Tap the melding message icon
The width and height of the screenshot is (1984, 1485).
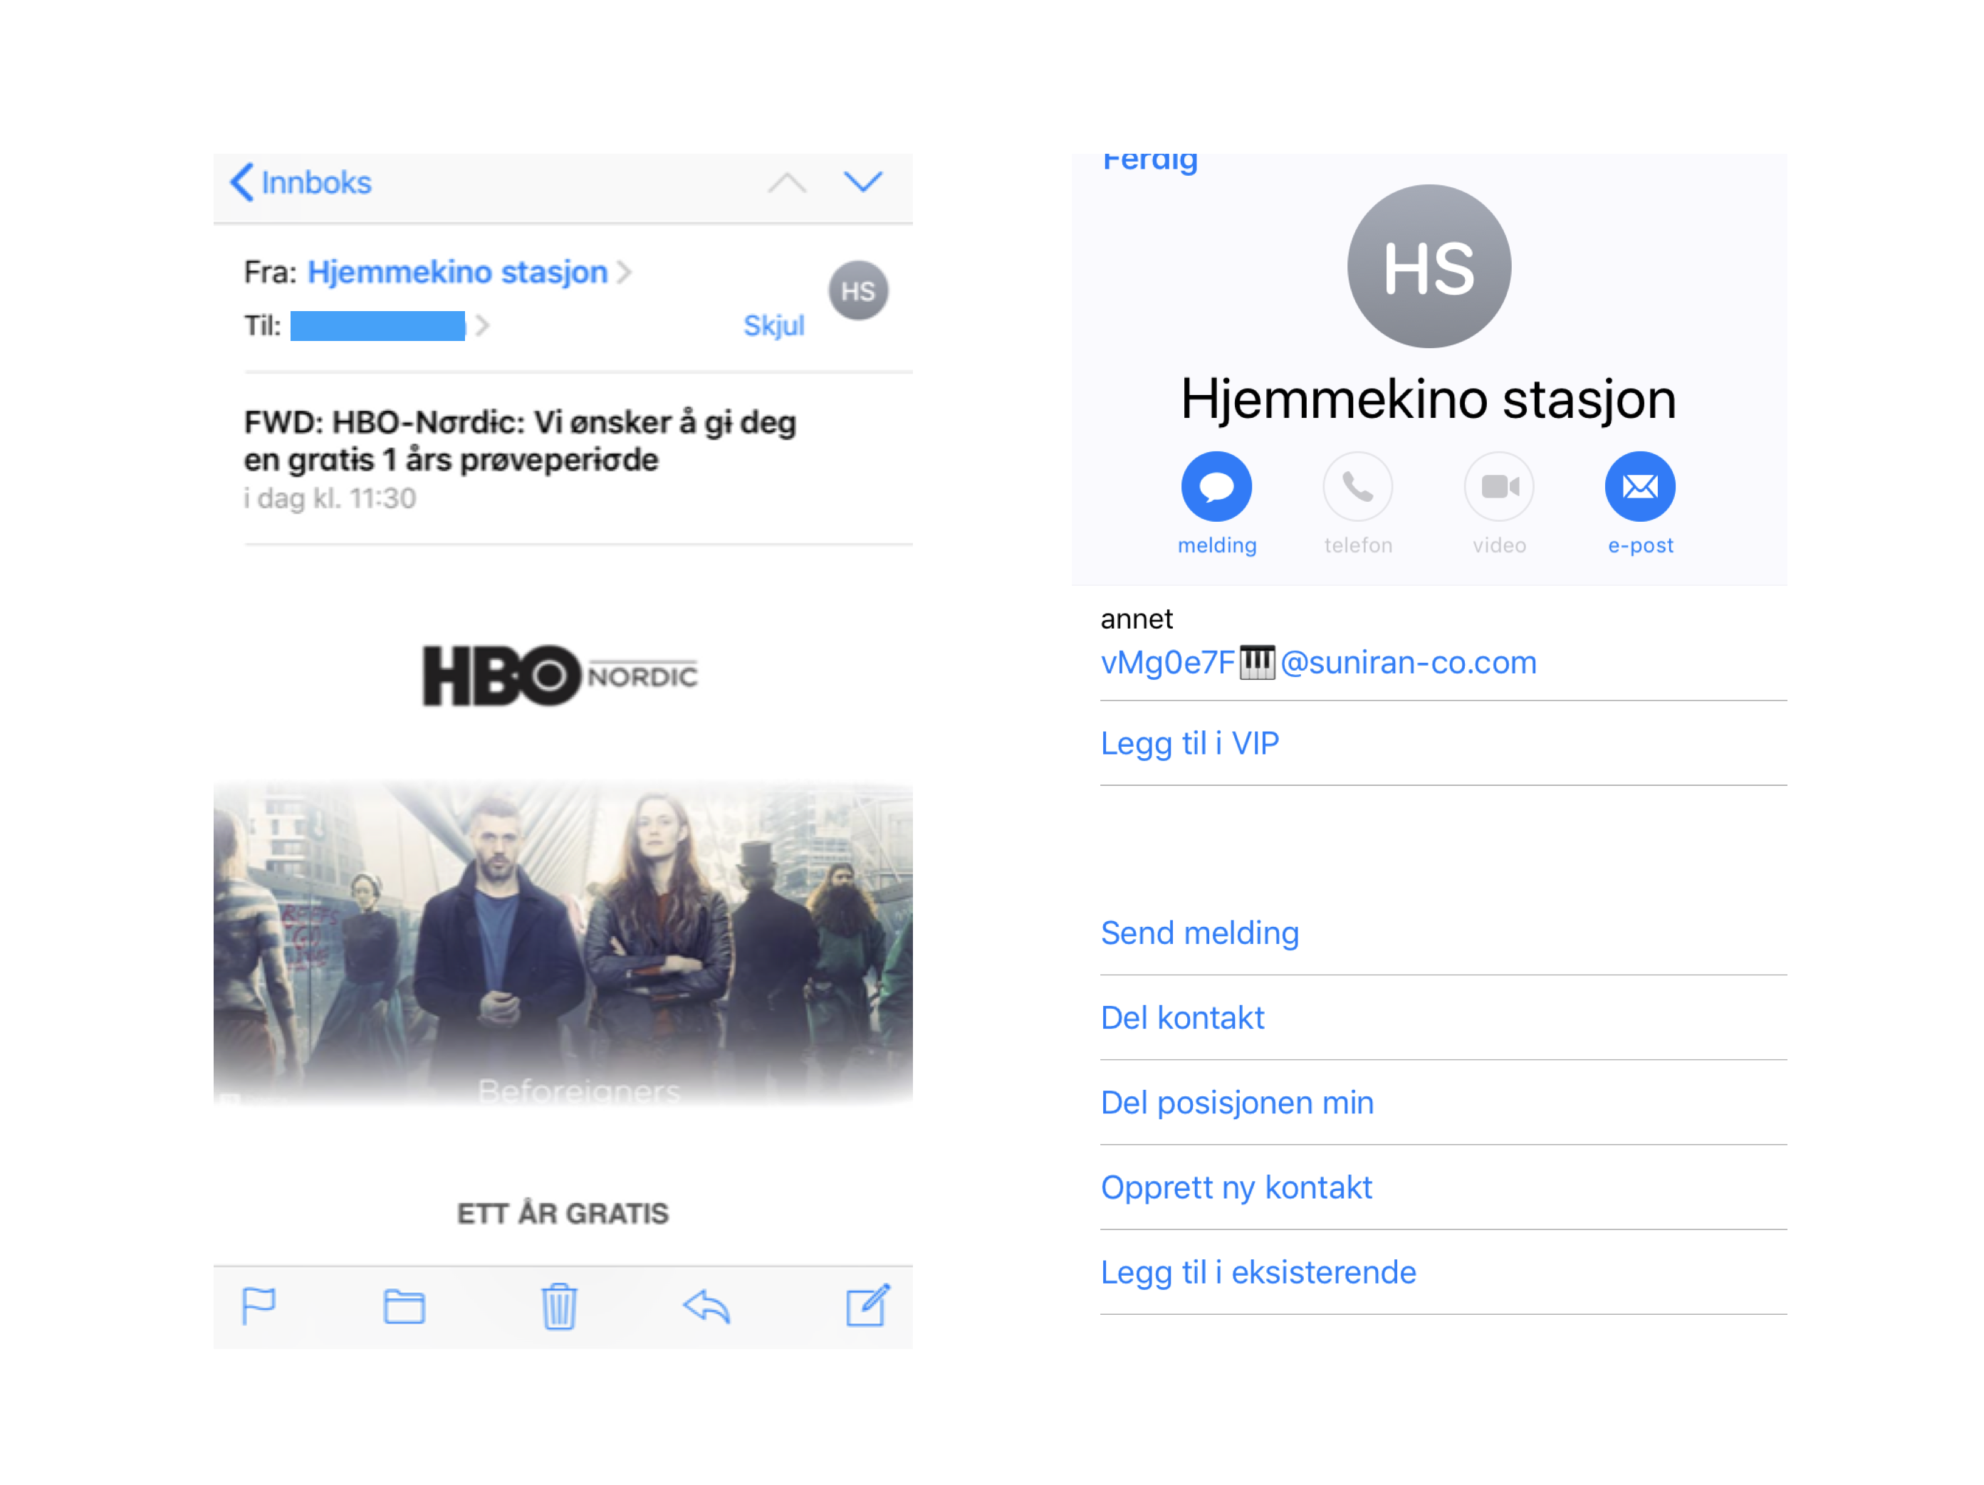(x=1216, y=486)
